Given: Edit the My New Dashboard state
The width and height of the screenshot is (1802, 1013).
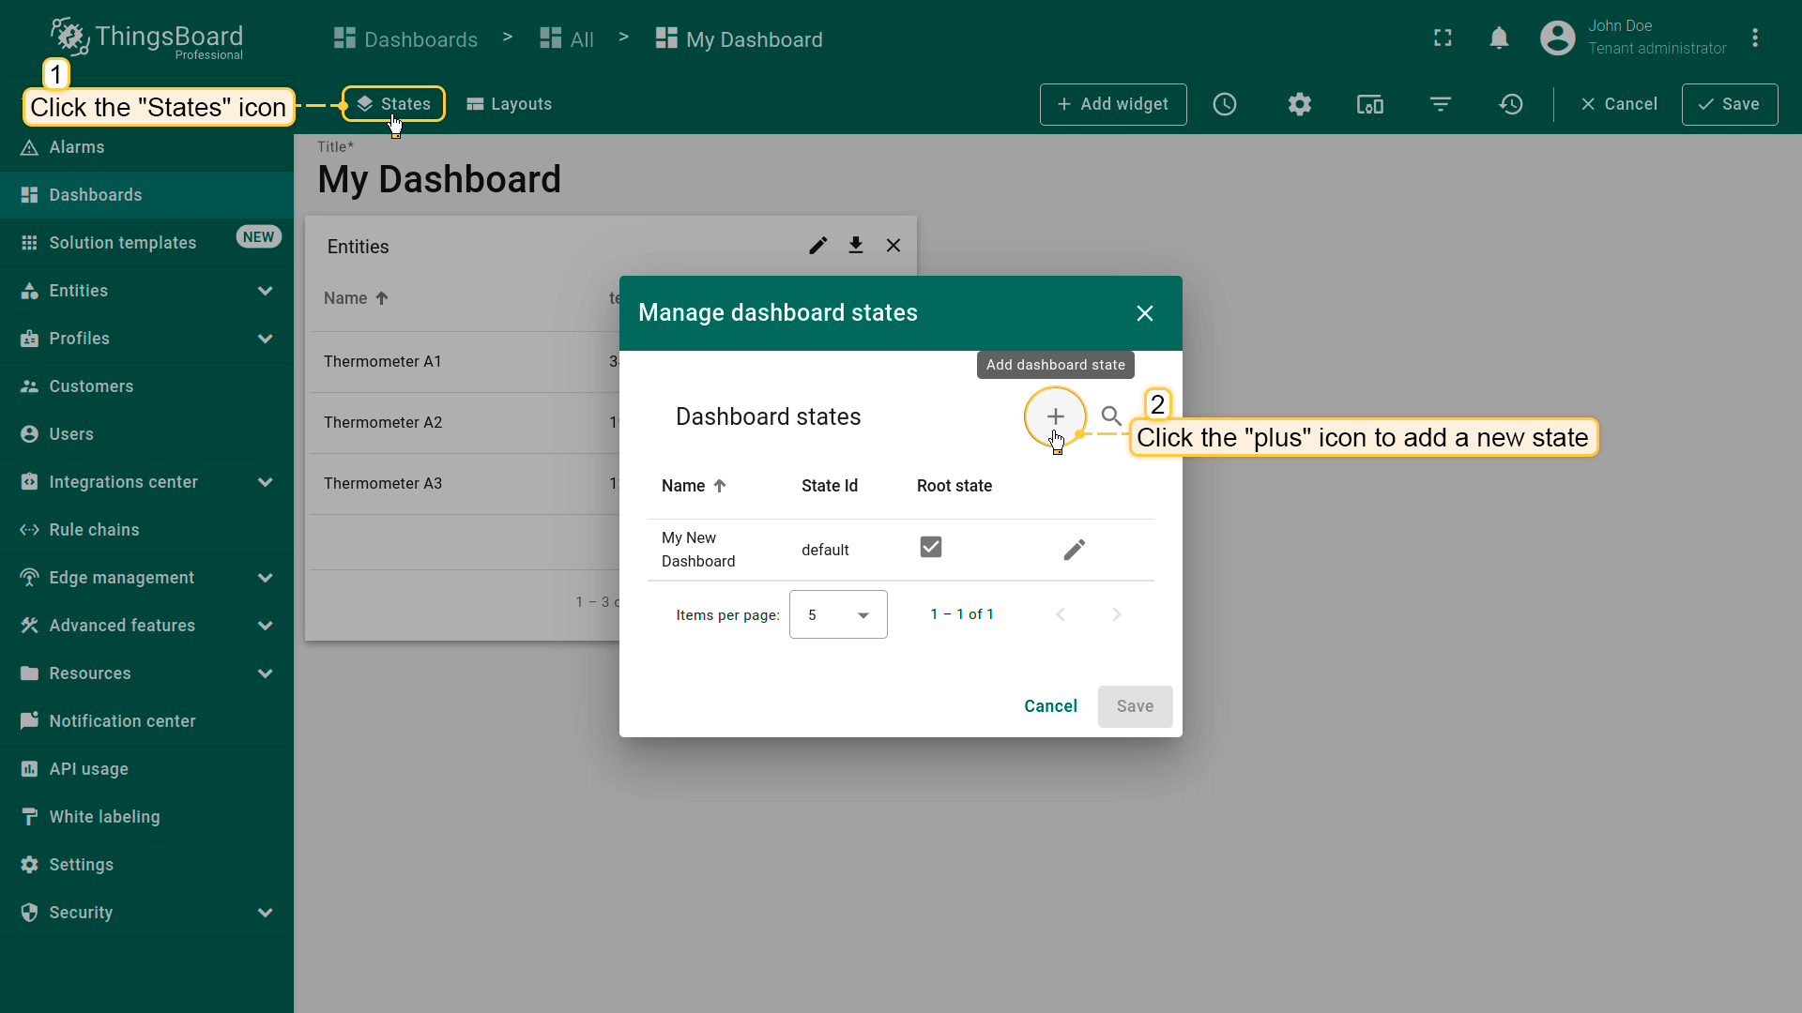Looking at the screenshot, I should (x=1074, y=550).
